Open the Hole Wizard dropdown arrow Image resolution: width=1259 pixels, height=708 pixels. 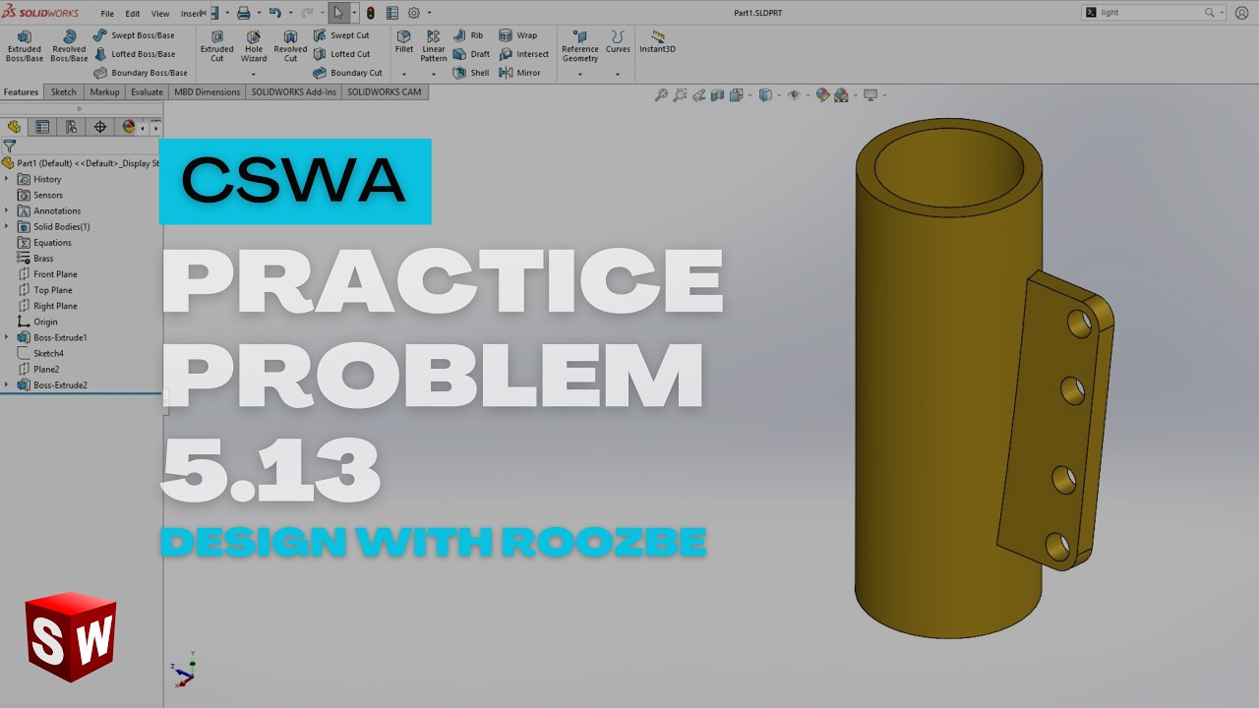pos(254,75)
